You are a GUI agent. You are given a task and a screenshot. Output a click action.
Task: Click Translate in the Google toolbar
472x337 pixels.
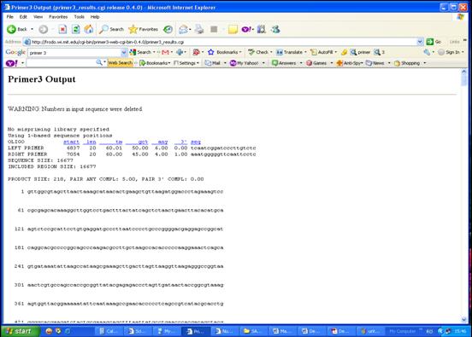[290, 52]
